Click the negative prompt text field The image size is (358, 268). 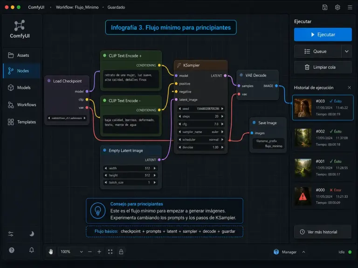coord(131,124)
